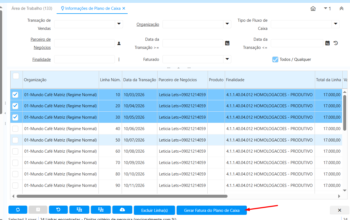Image resolution: width=350 pixels, height=220 pixels.
Task: Uncheck the row with Linha Núm. 10
Action: [16, 95]
